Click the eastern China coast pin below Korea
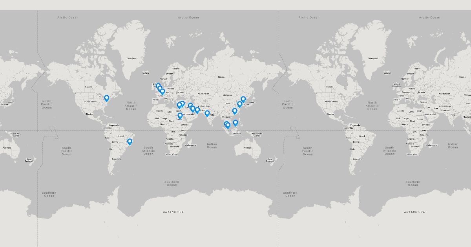This screenshot has height=247, width=471. coord(240,104)
